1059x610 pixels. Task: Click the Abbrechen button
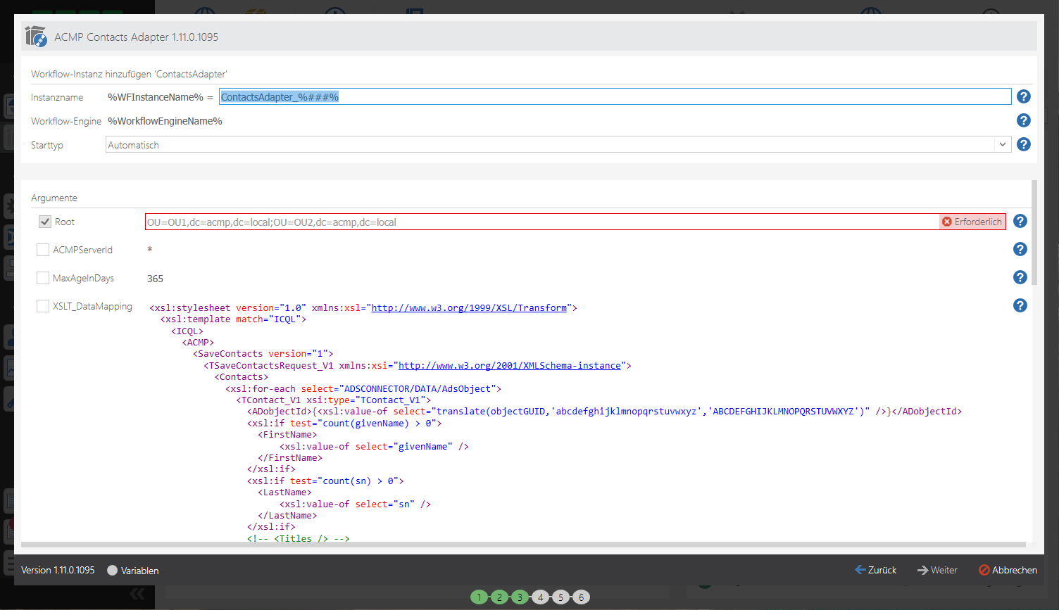point(1008,570)
